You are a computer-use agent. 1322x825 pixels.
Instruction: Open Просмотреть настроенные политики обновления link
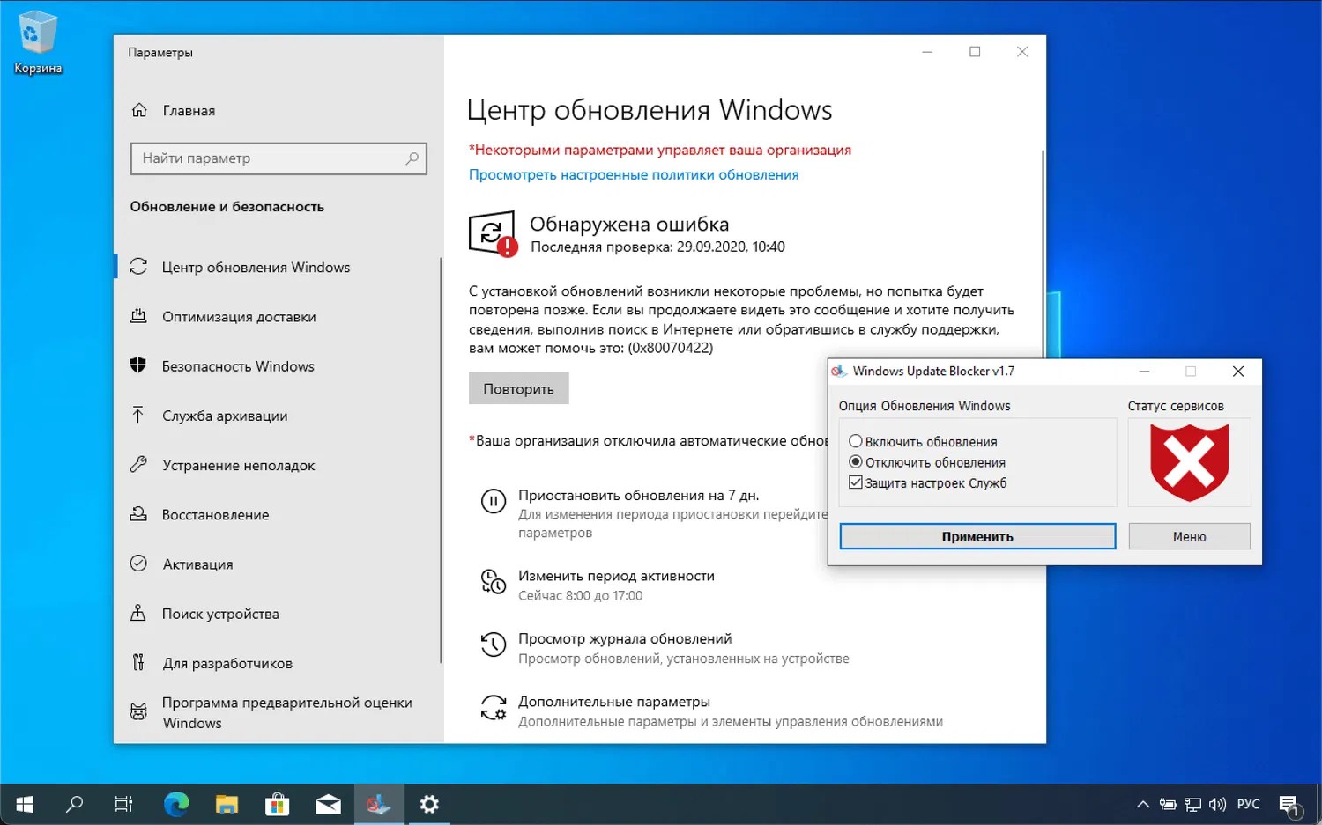pos(634,174)
